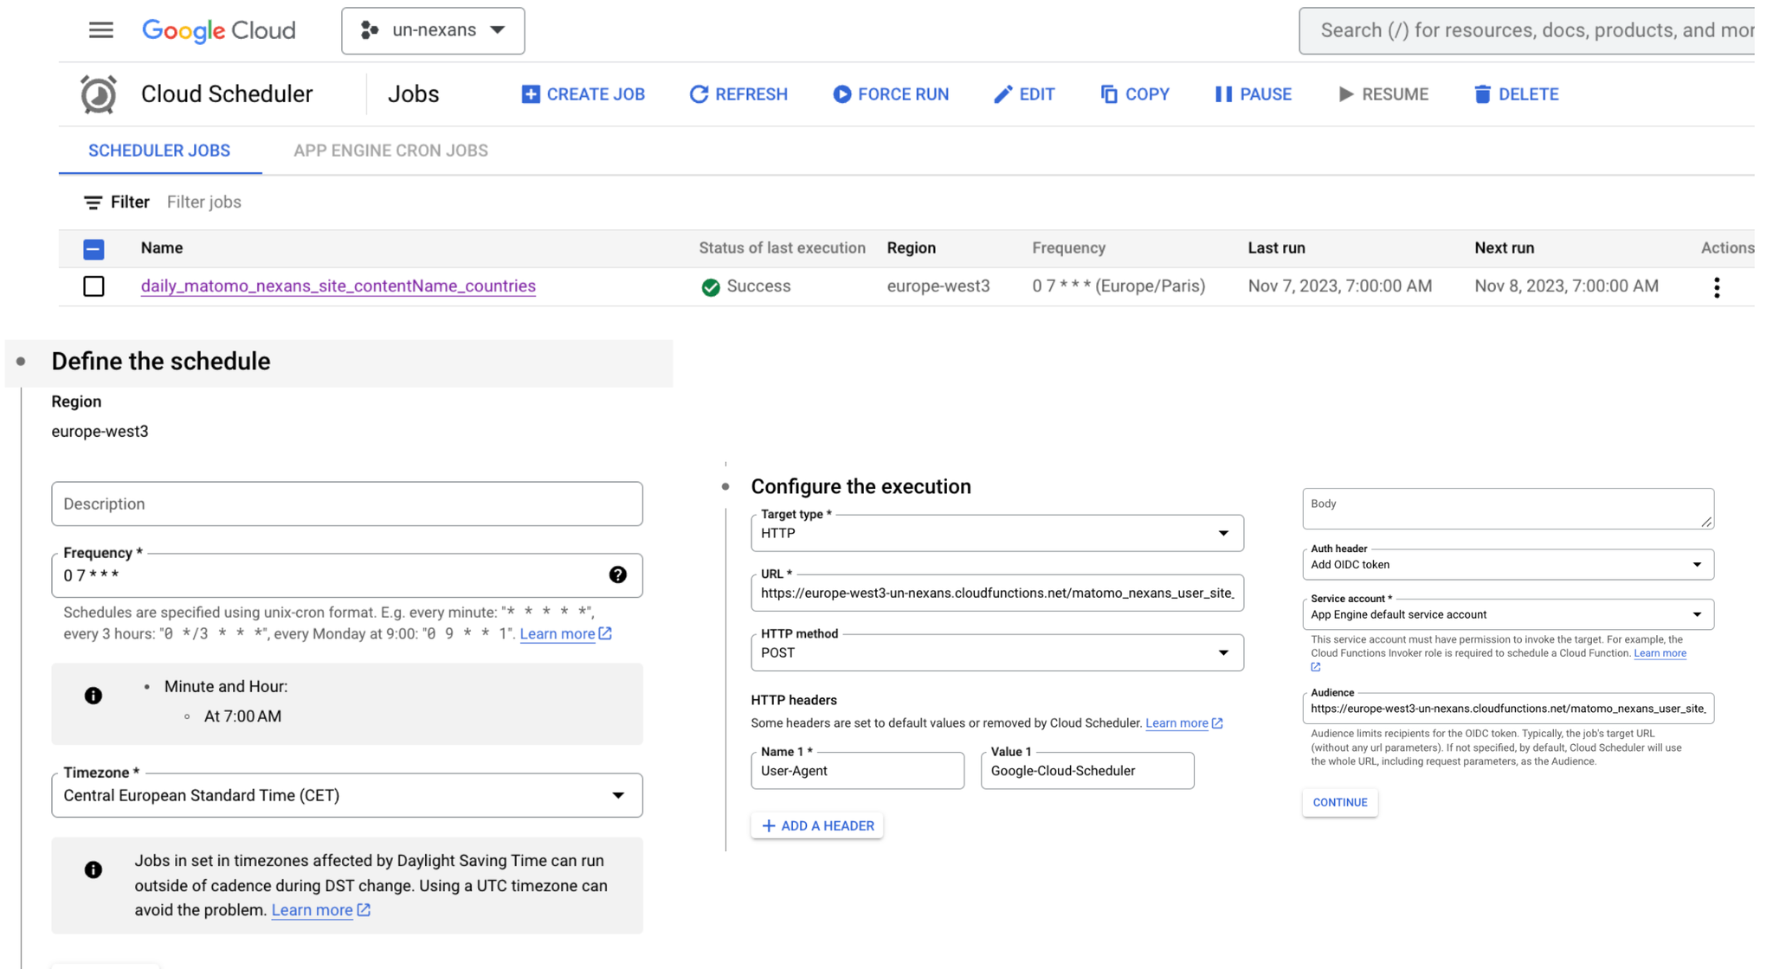Image resolution: width=1773 pixels, height=969 pixels.
Task: Open the Service account dropdown
Action: pyautogui.click(x=1508, y=614)
